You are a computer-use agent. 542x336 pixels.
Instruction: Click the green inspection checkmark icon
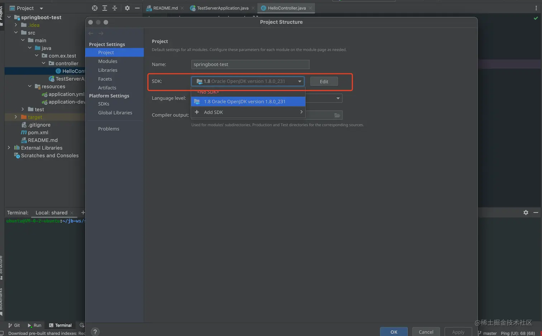(536, 18)
